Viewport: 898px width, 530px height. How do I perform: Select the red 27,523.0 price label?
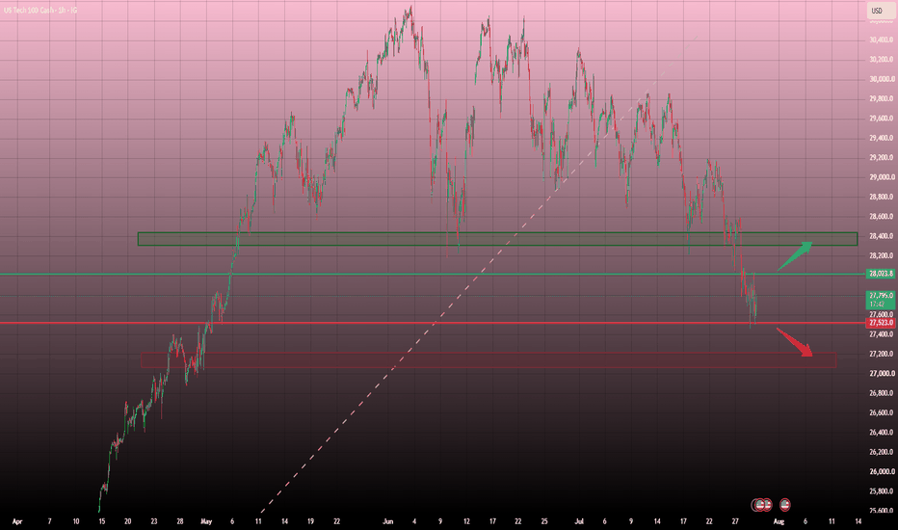[x=881, y=323]
